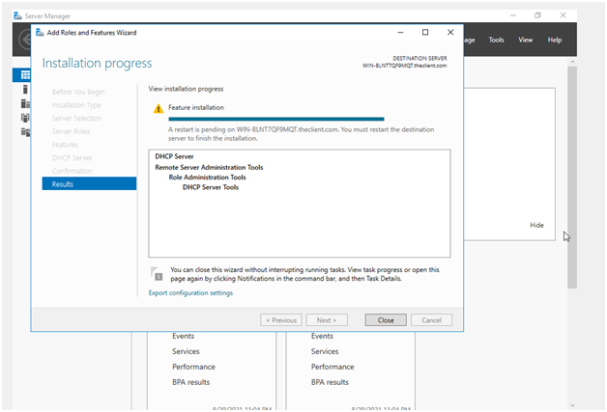Open BPA results in the left server tile
This screenshot has height=412, width=607.
(190, 382)
